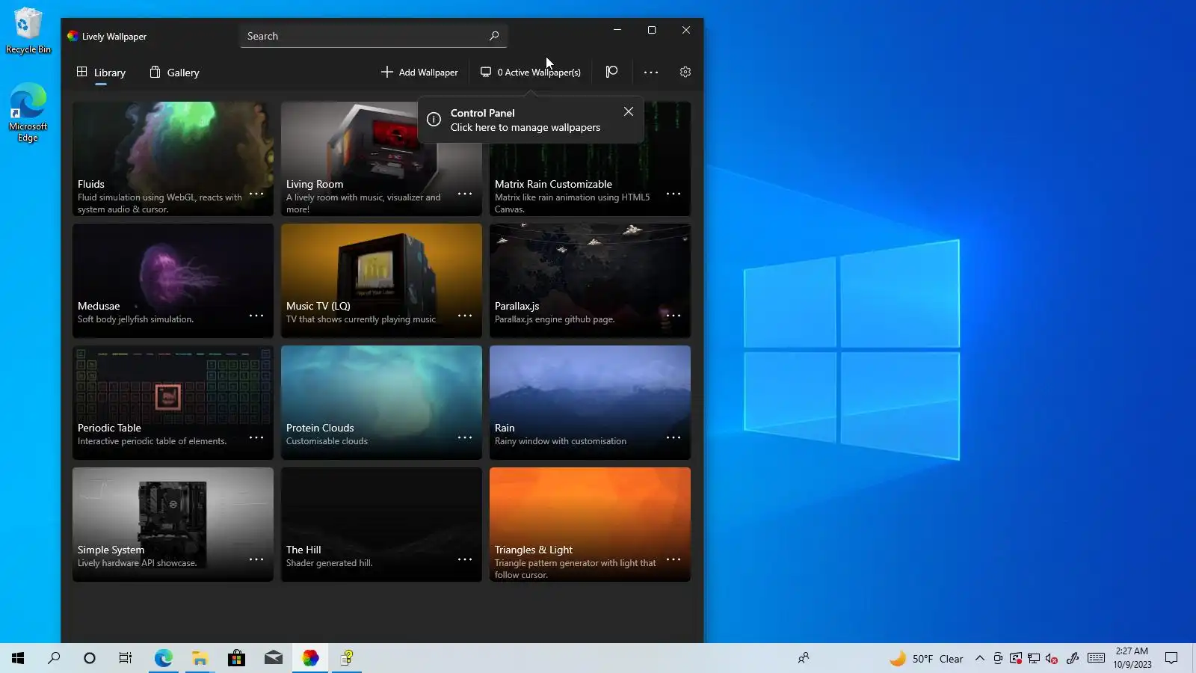Screen dimensions: 1196x673
Task: Open more options for Triangles & Light
Action: pos(673,559)
